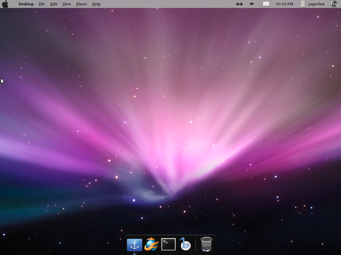Click the mail envelope indicator
This screenshot has height=255, width=341.
pos(266,4)
